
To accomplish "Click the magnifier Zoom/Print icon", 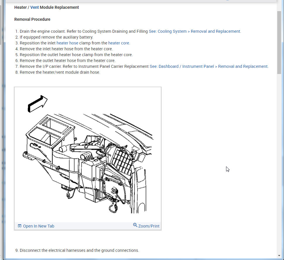I will click(x=135, y=225).
